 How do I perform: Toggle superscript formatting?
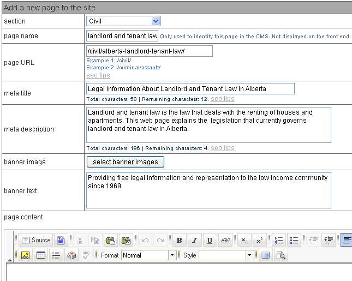click(259, 240)
